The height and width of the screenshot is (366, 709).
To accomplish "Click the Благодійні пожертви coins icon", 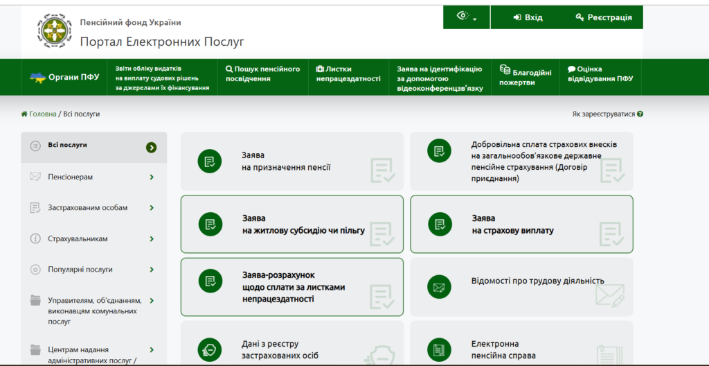I will pos(505,69).
